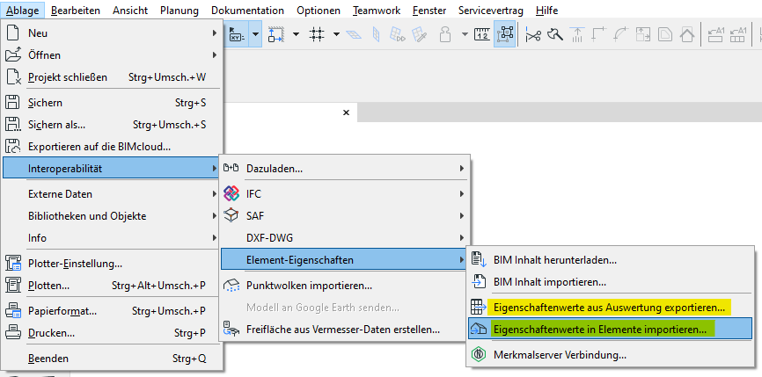Open the Bearbeiten menu

pyautogui.click(x=76, y=10)
